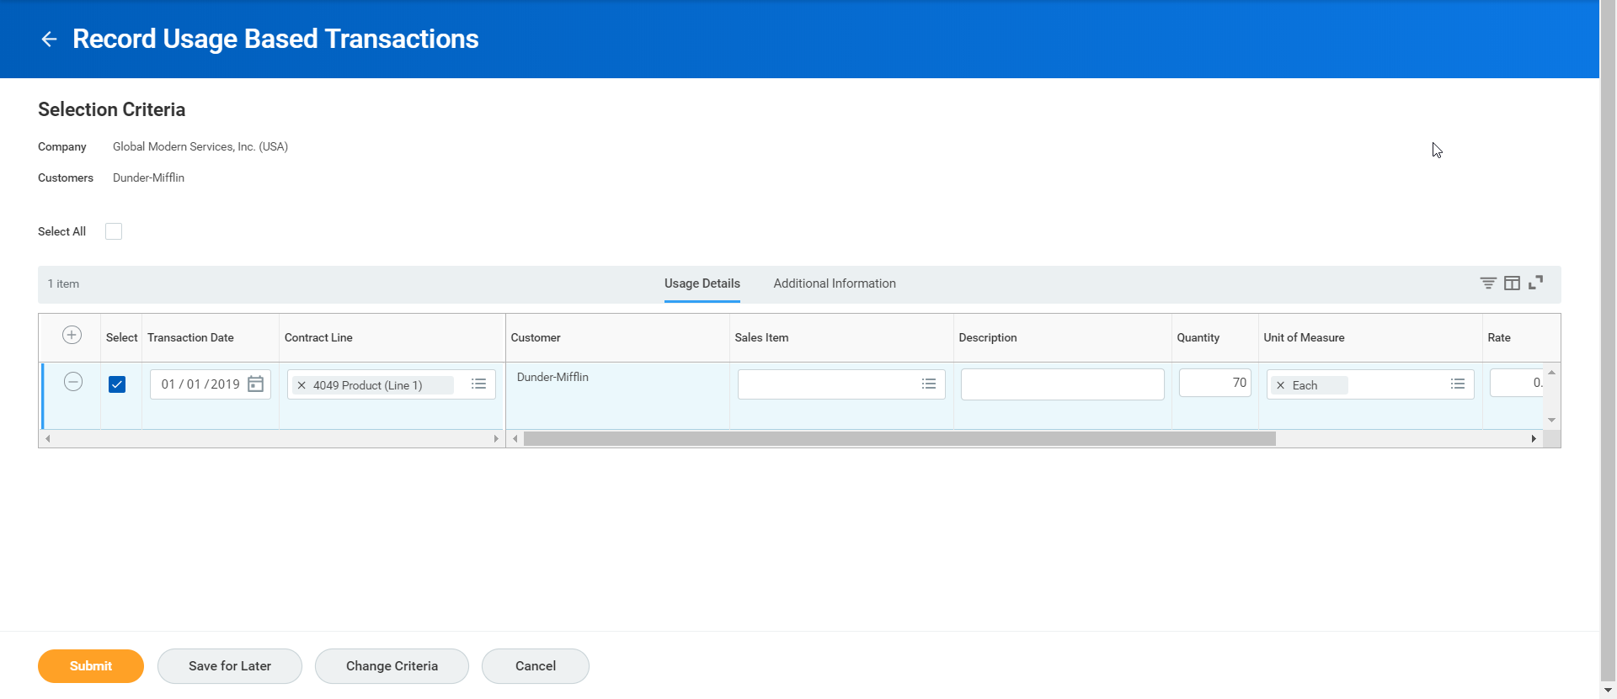
Task: Click the Cancel button
Action: tap(536, 666)
